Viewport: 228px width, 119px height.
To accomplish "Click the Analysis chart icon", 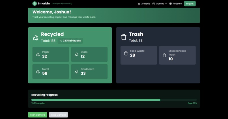I will tap(139, 4).
